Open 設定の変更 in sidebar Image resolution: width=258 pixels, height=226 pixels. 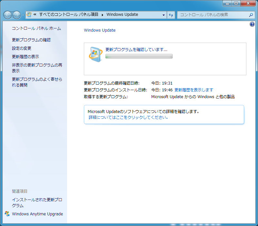point(22,48)
